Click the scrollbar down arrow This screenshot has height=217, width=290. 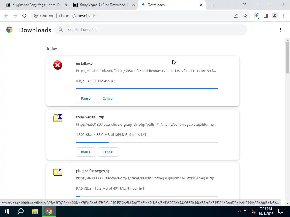[287, 203]
